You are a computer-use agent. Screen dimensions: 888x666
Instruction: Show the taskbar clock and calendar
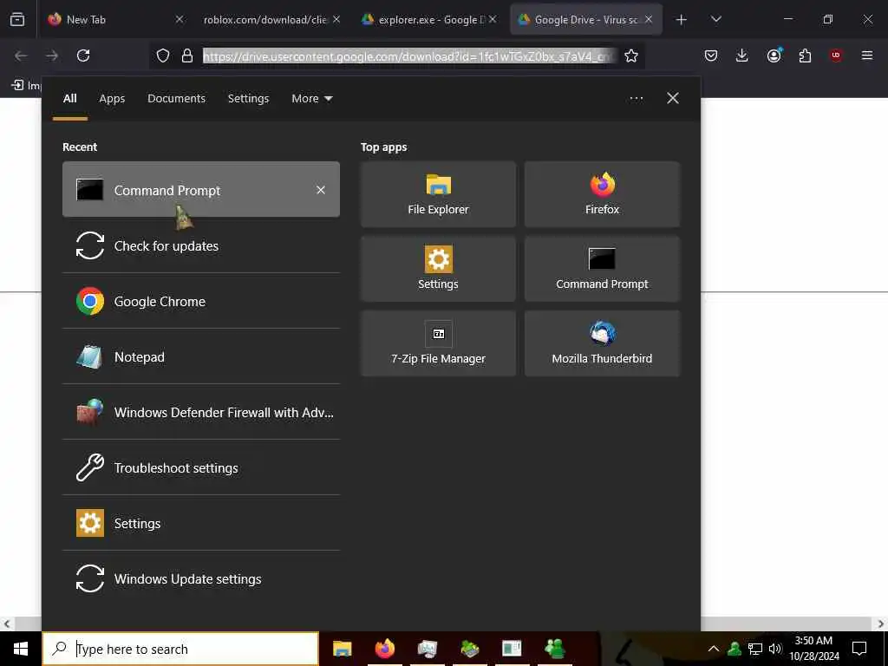814,649
